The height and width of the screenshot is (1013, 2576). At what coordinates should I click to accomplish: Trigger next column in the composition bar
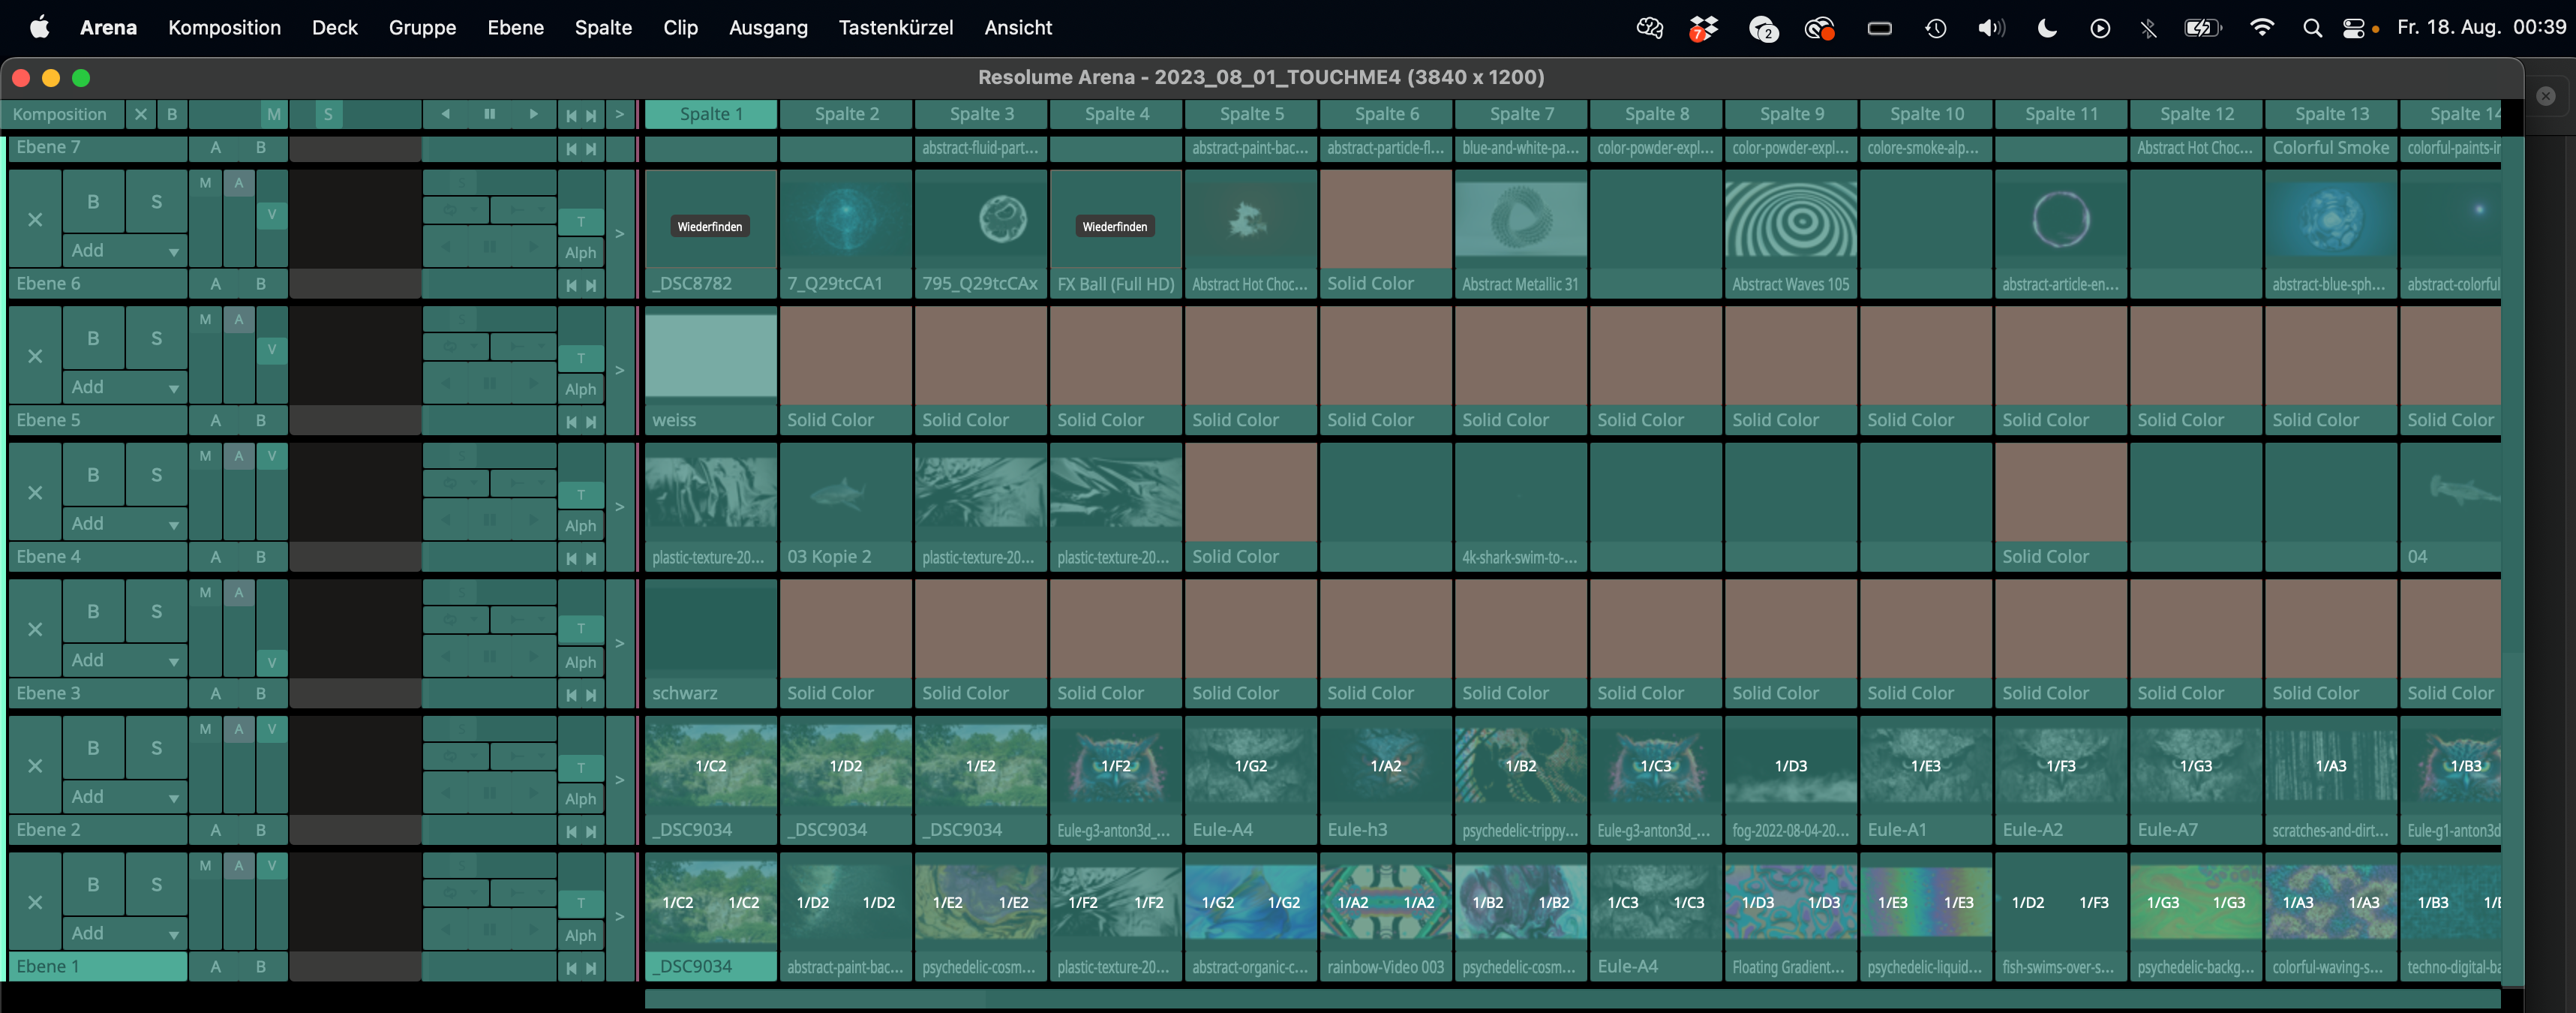tap(591, 115)
